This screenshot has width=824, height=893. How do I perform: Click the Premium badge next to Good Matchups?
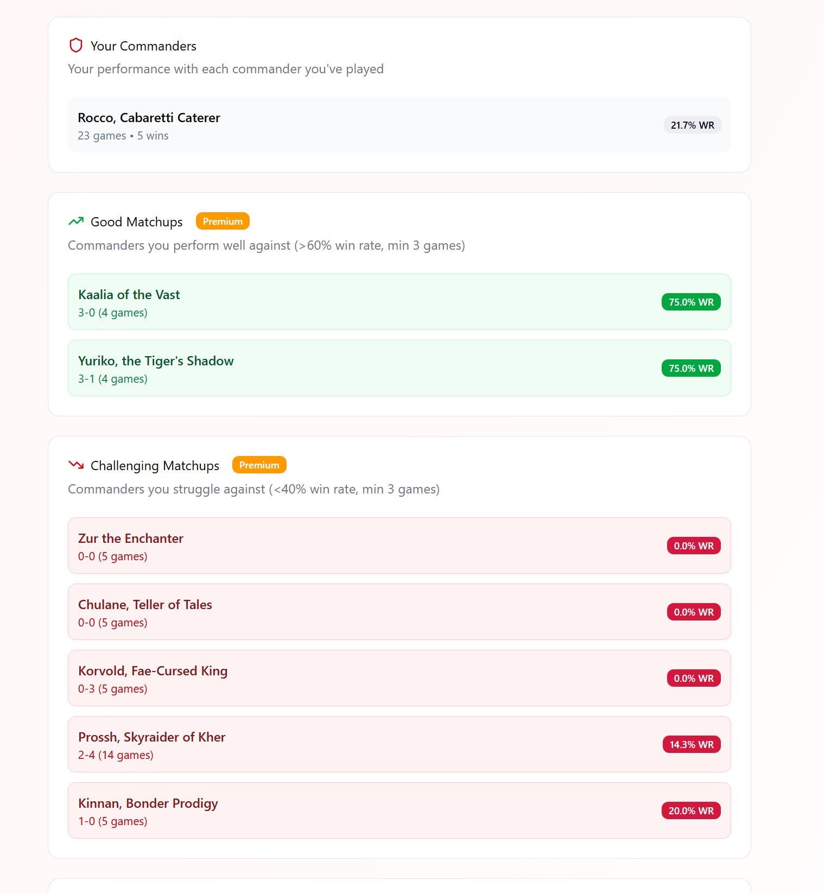(223, 221)
